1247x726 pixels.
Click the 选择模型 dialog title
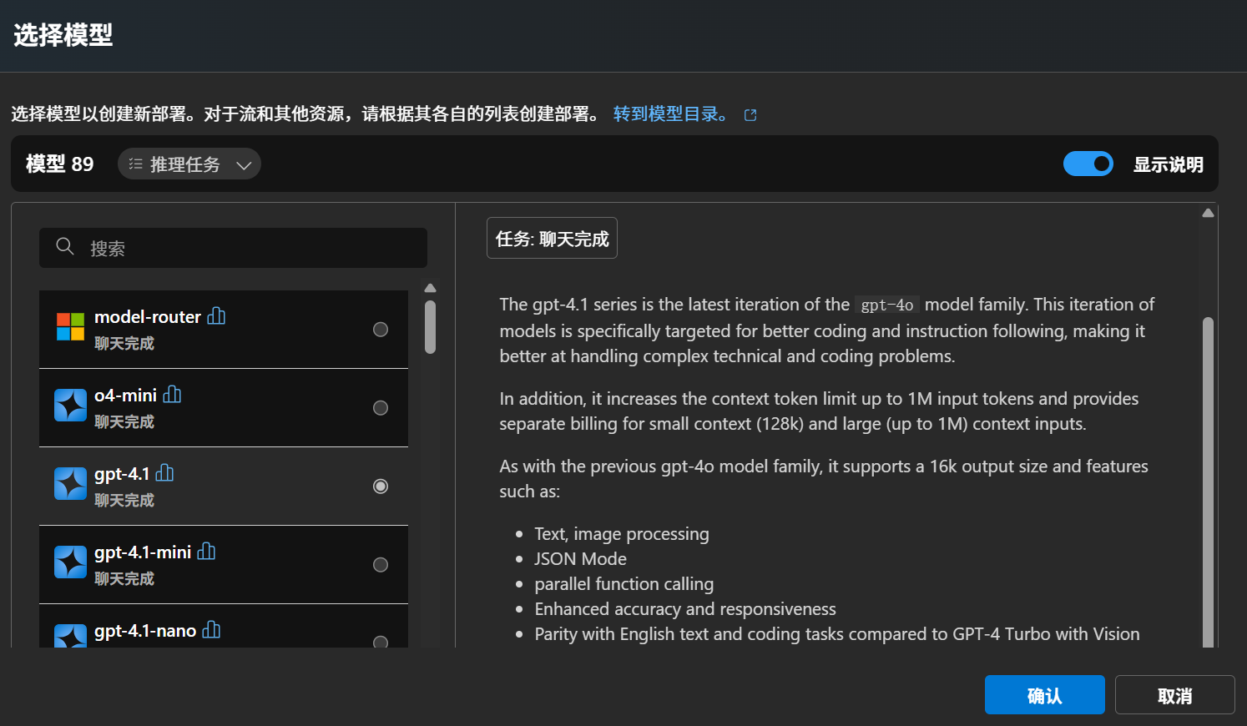tap(63, 35)
